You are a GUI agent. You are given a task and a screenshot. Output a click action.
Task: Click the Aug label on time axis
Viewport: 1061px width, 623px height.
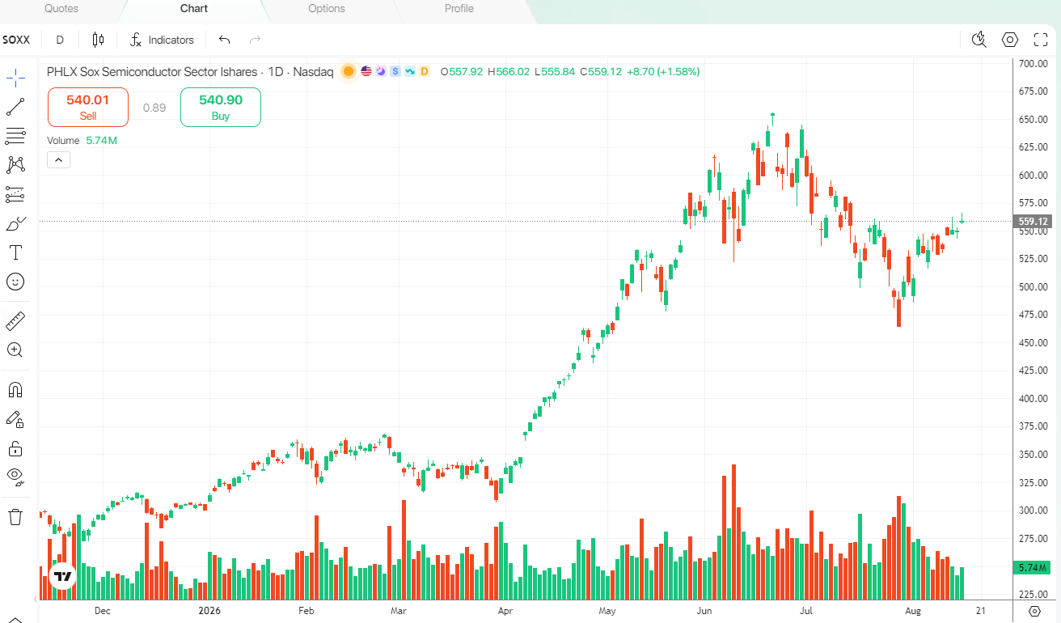coord(913,611)
